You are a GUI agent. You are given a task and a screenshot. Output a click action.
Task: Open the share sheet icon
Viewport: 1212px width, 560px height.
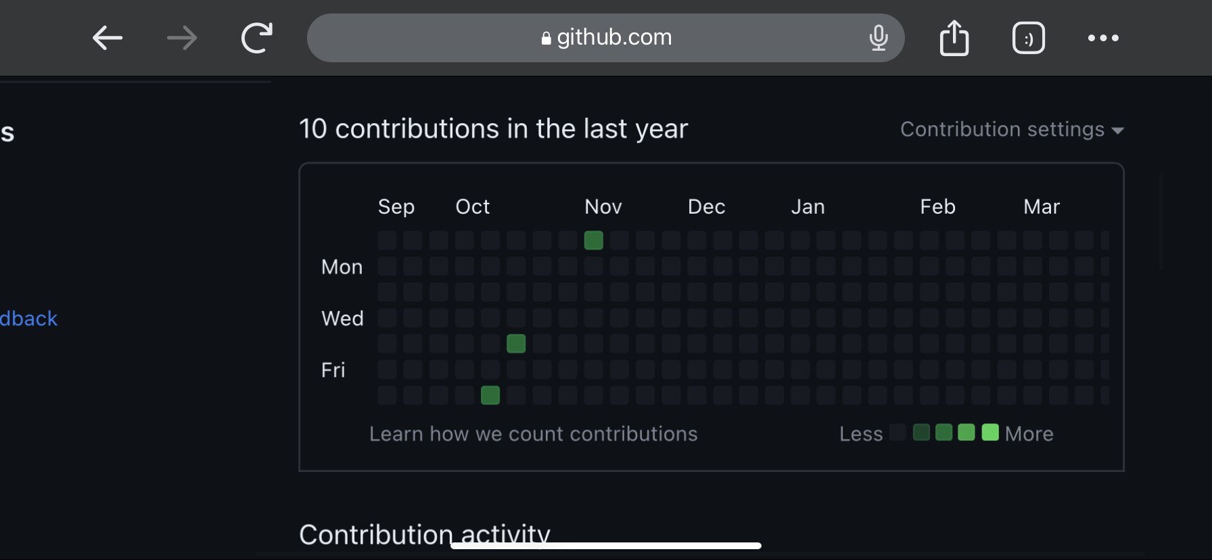pyautogui.click(x=954, y=38)
